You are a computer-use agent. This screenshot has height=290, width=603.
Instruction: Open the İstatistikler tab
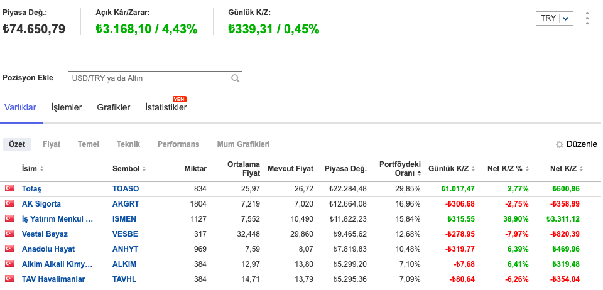coord(166,107)
